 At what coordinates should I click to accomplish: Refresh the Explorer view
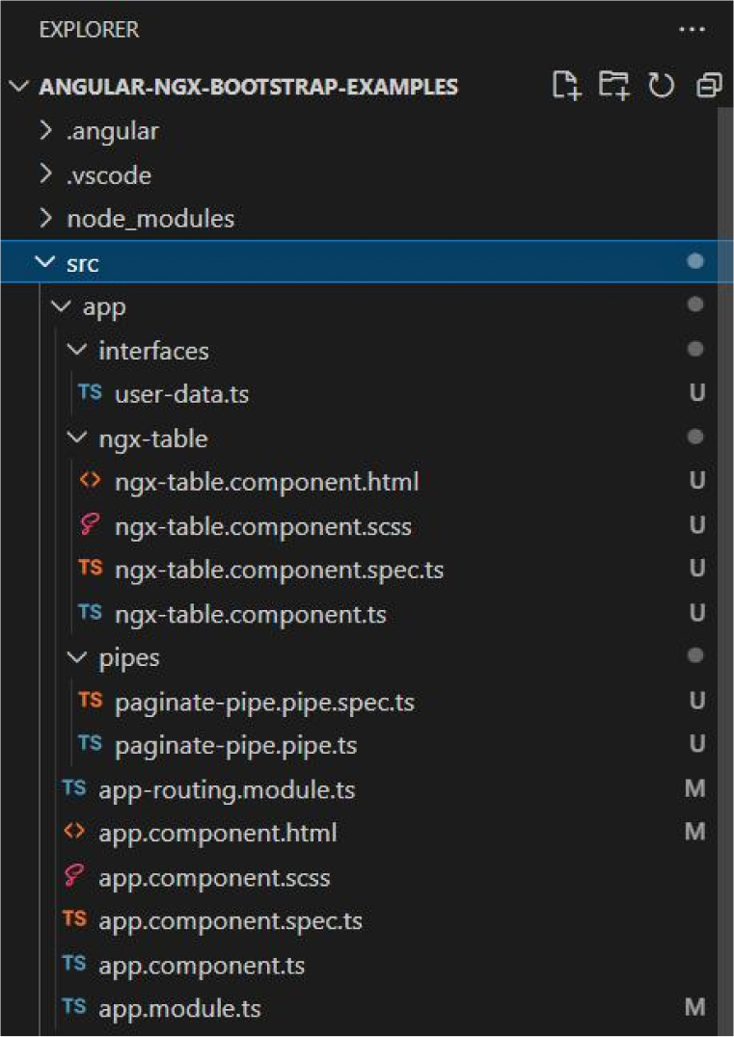tap(662, 86)
